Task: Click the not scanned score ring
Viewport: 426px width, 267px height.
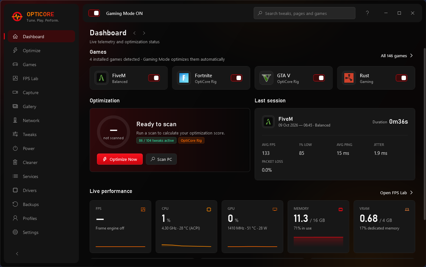Action: (x=113, y=132)
